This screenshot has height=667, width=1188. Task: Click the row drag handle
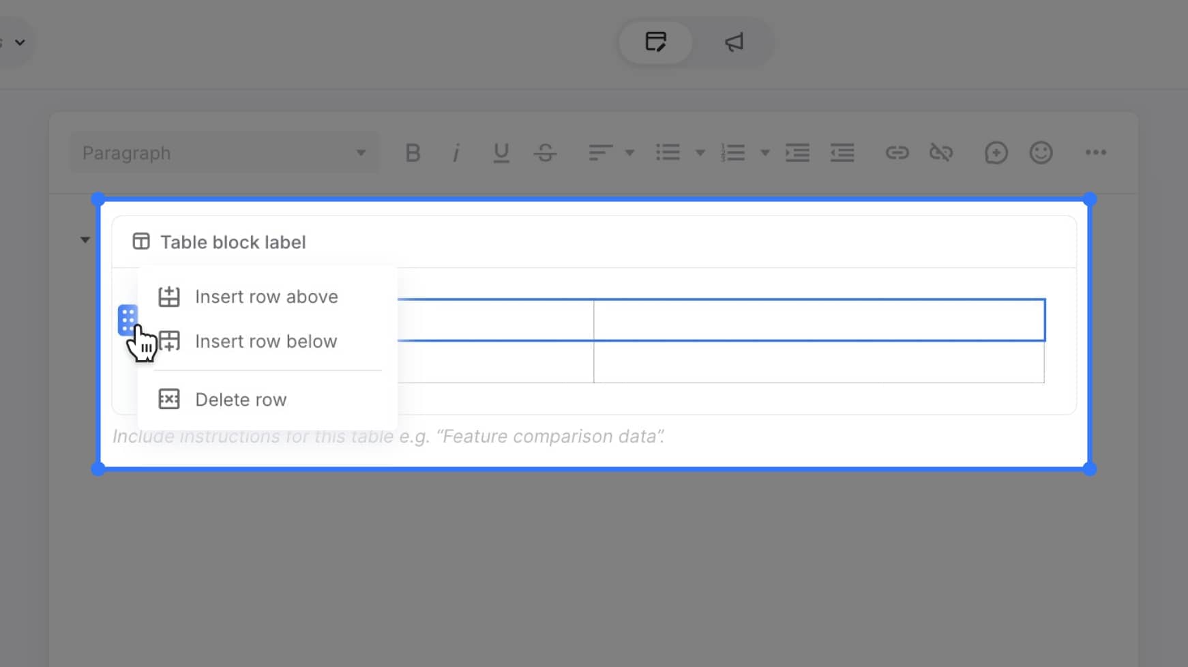click(x=128, y=320)
